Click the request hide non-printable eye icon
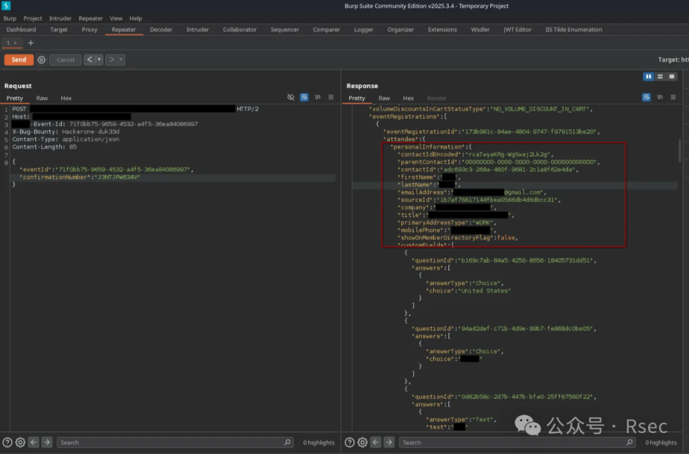Image resolution: width=689 pixels, height=454 pixels. (291, 98)
